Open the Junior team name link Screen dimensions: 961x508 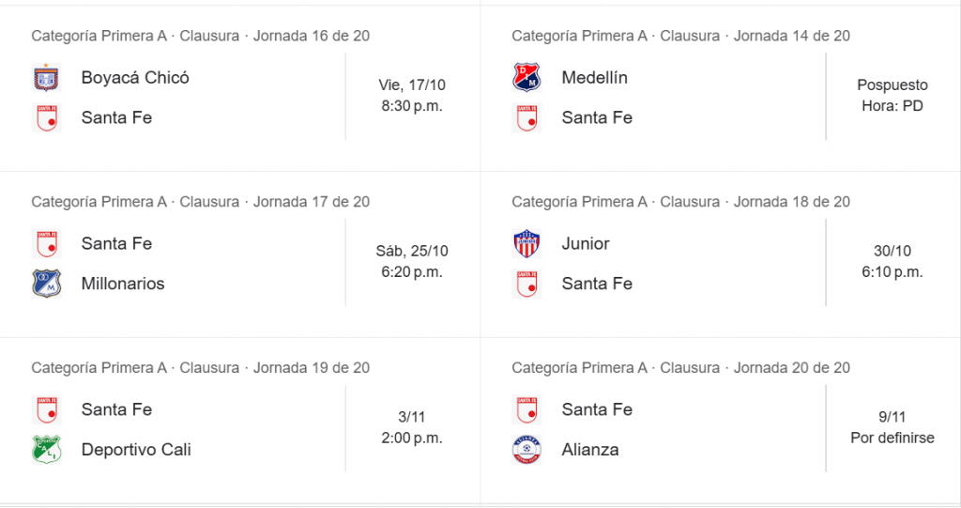(586, 244)
